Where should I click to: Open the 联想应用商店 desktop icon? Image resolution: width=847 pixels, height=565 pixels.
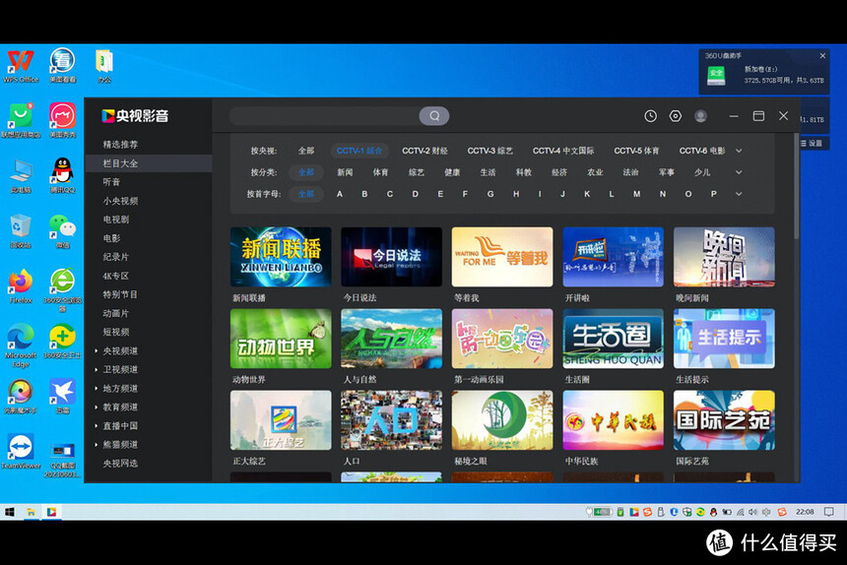click(21, 121)
